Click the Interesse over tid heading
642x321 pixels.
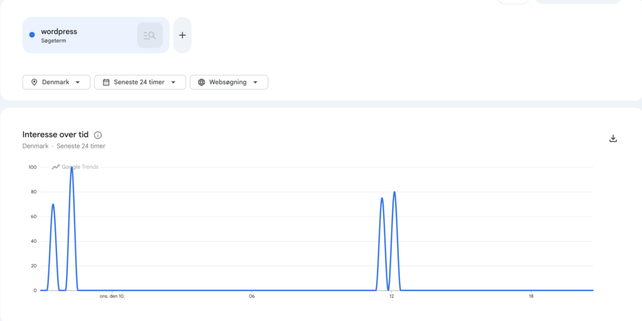55,135
